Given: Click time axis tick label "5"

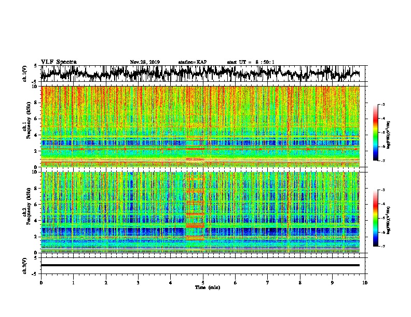Looking at the screenshot, I should (x=203, y=283).
